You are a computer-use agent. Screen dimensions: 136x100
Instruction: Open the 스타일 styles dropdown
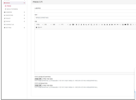(x=39, y=24)
